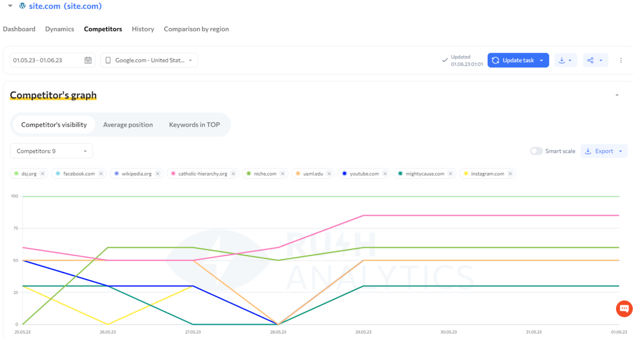Open the download options arrow
The height and width of the screenshot is (338, 633).
570,60
